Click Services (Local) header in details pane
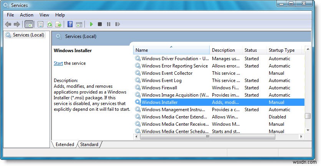The height and width of the screenshot is (166, 321). click(x=81, y=36)
